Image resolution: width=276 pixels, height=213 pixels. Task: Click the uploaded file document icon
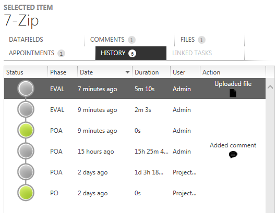click(233, 93)
